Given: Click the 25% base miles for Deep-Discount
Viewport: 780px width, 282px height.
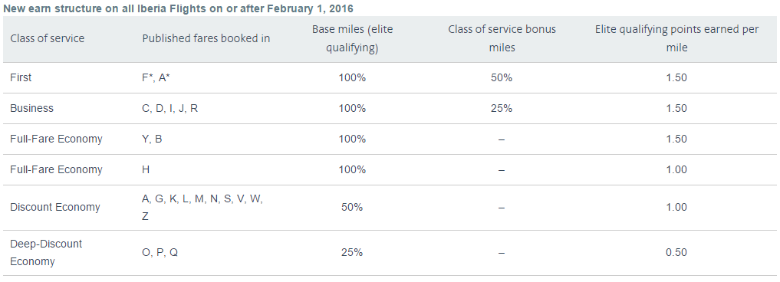Looking at the screenshot, I should [352, 253].
